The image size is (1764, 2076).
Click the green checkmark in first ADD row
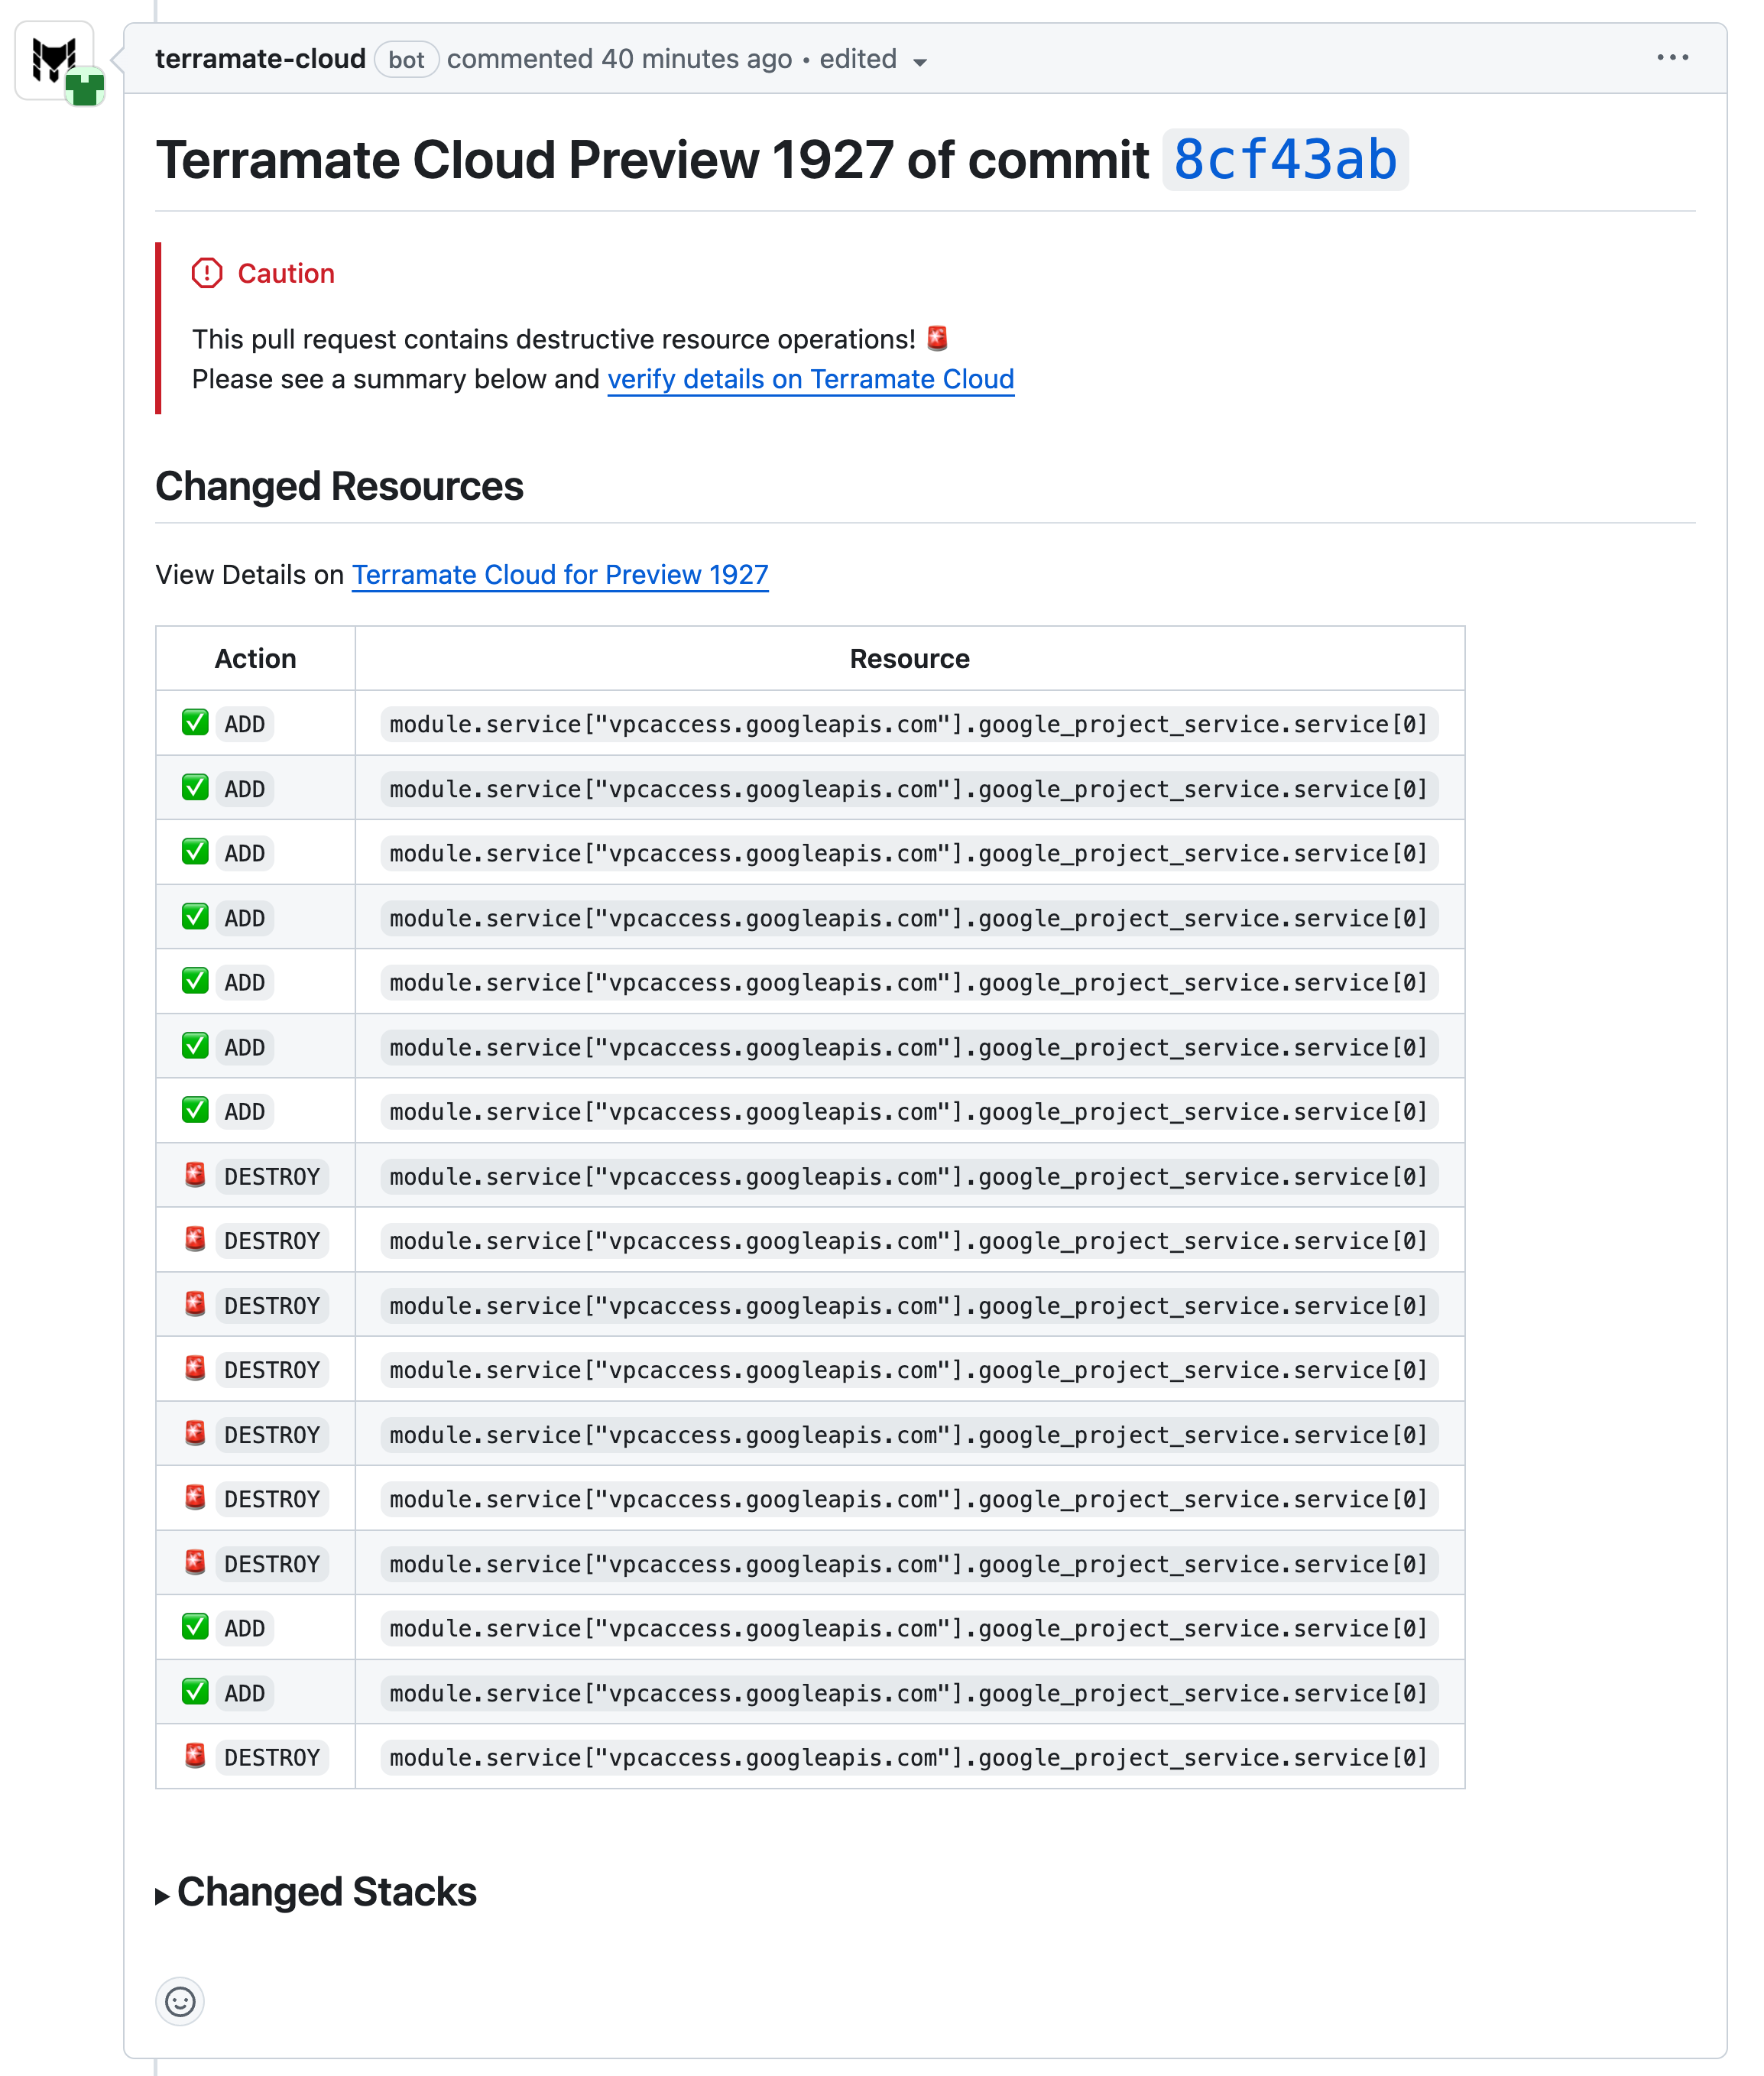195,723
